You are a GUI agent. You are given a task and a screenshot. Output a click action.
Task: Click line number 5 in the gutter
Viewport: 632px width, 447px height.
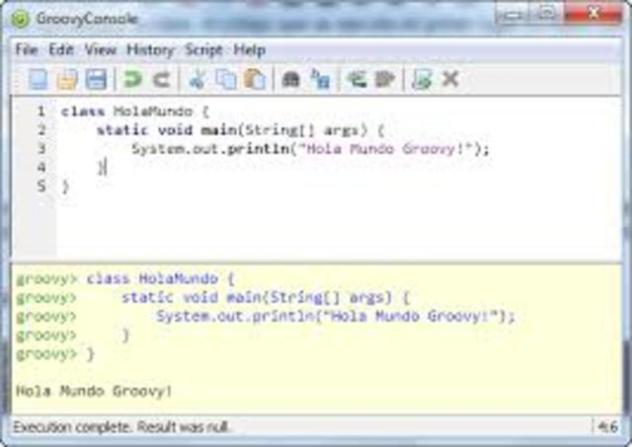[41, 186]
